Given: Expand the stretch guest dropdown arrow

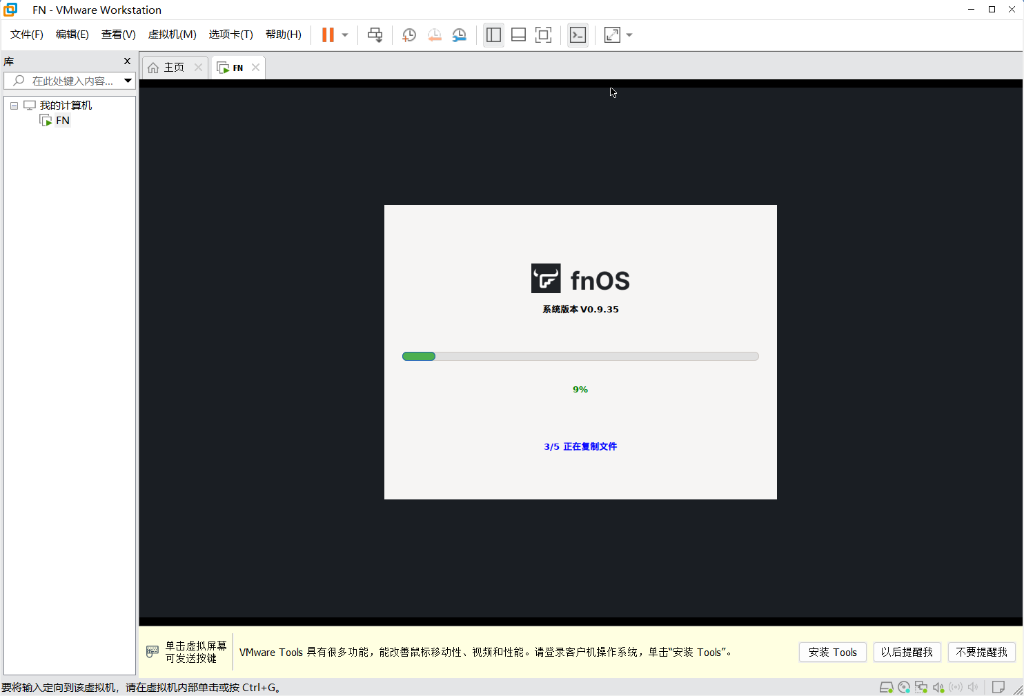Looking at the screenshot, I should coord(629,35).
